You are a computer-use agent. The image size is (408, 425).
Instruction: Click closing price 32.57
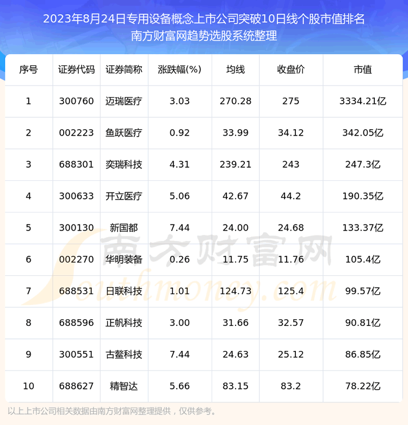291,323
